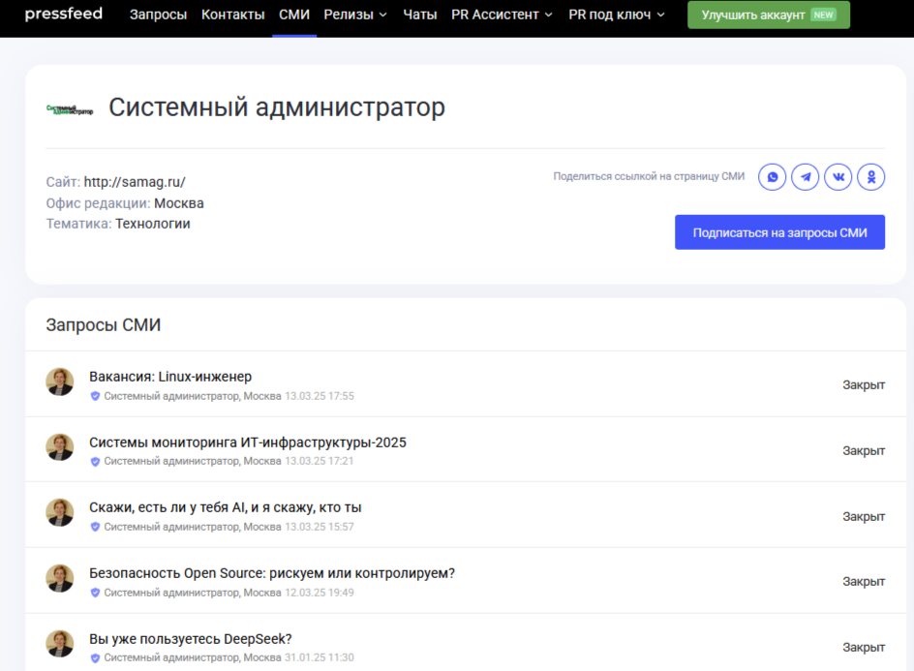The width and height of the screenshot is (914, 671).
Task: Open the Чаты menu item
Action: point(419,15)
